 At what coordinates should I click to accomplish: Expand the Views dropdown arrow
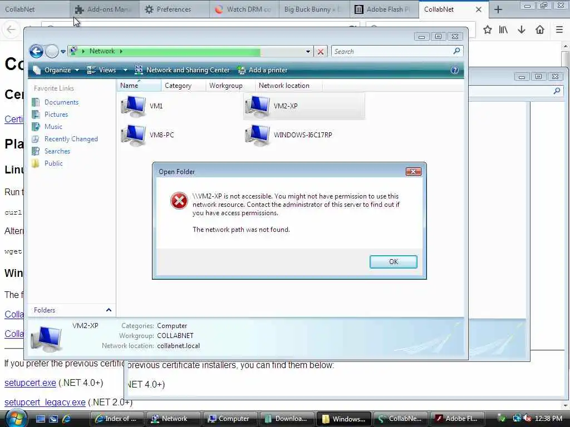[125, 70]
